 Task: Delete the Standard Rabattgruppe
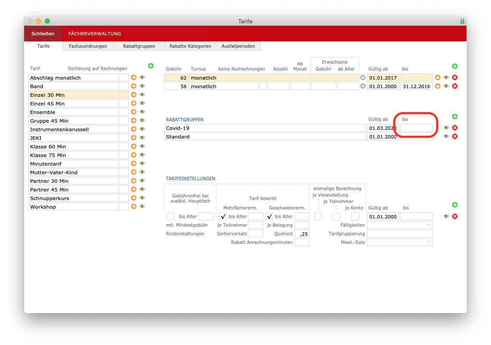455,136
